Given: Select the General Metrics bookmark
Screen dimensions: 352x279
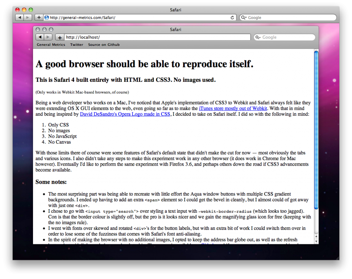Looking at the screenshot, I should [x=51, y=45].
